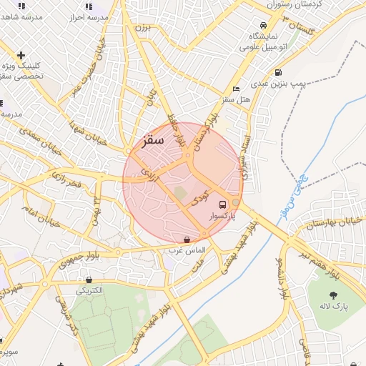
Task: Click the roundabout on بلوار جمهوری
Action: [118, 252]
